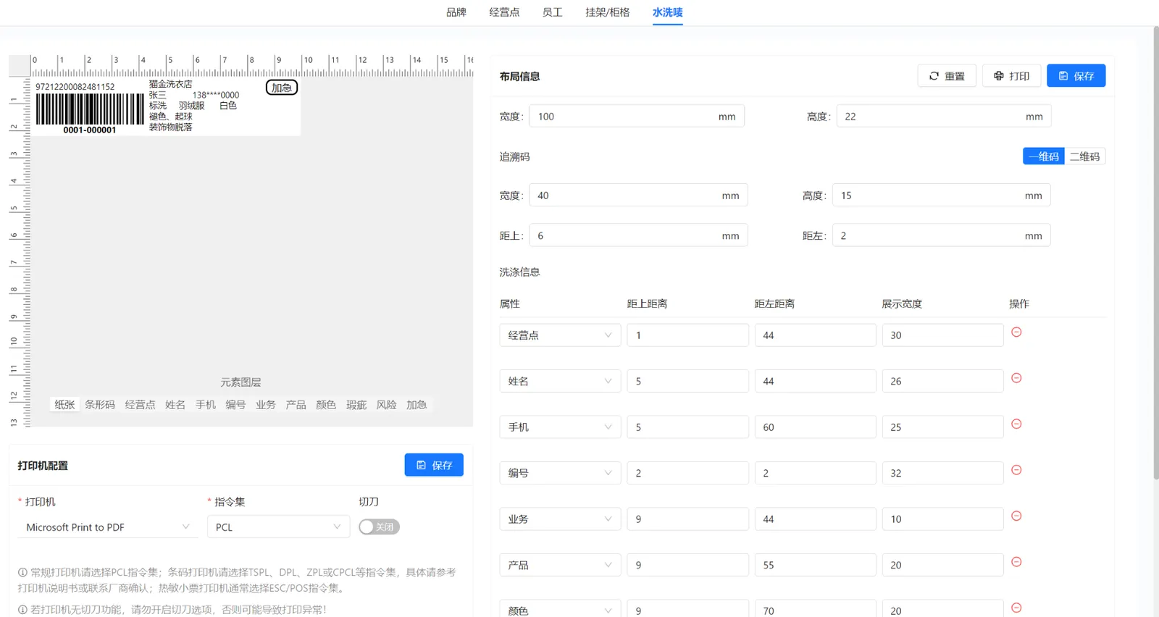1159x617 pixels.
Task: Click the layout 宽度 field showing 100
Action: (x=637, y=117)
